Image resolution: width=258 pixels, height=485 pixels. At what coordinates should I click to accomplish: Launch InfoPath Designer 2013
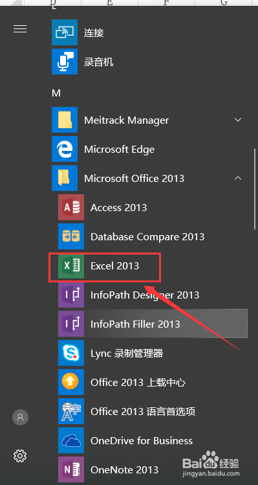click(149, 295)
